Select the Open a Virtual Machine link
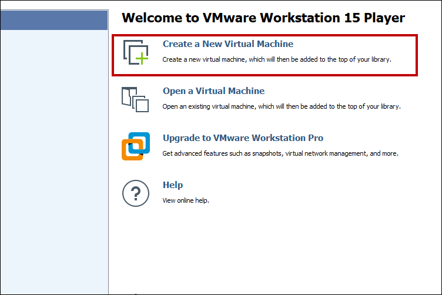 pyautogui.click(x=214, y=91)
